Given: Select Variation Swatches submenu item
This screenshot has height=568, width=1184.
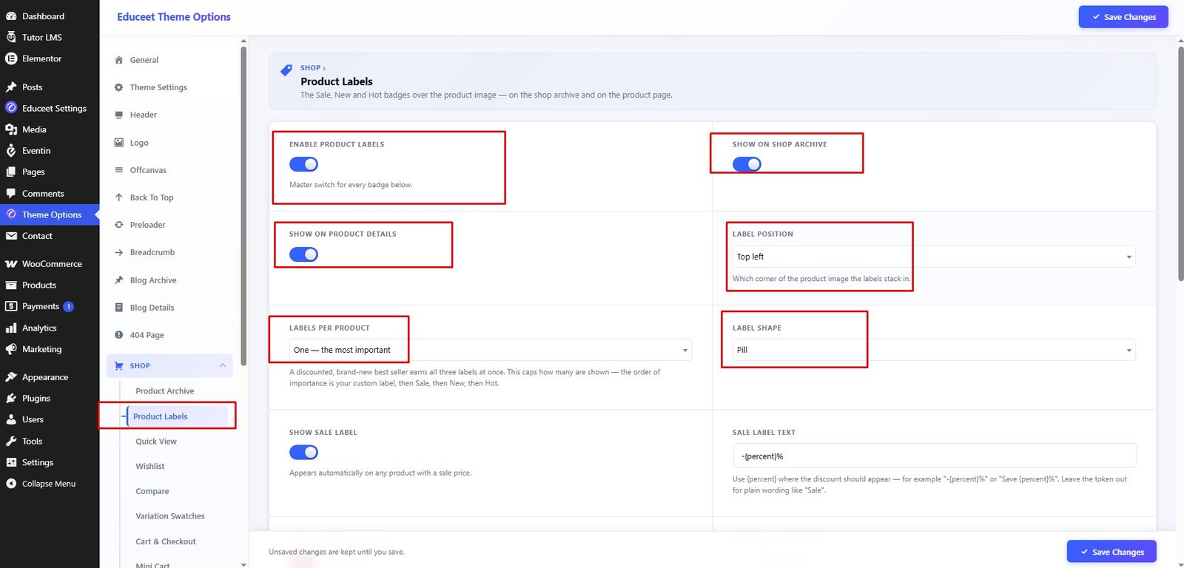Looking at the screenshot, I should click(170, 516).
